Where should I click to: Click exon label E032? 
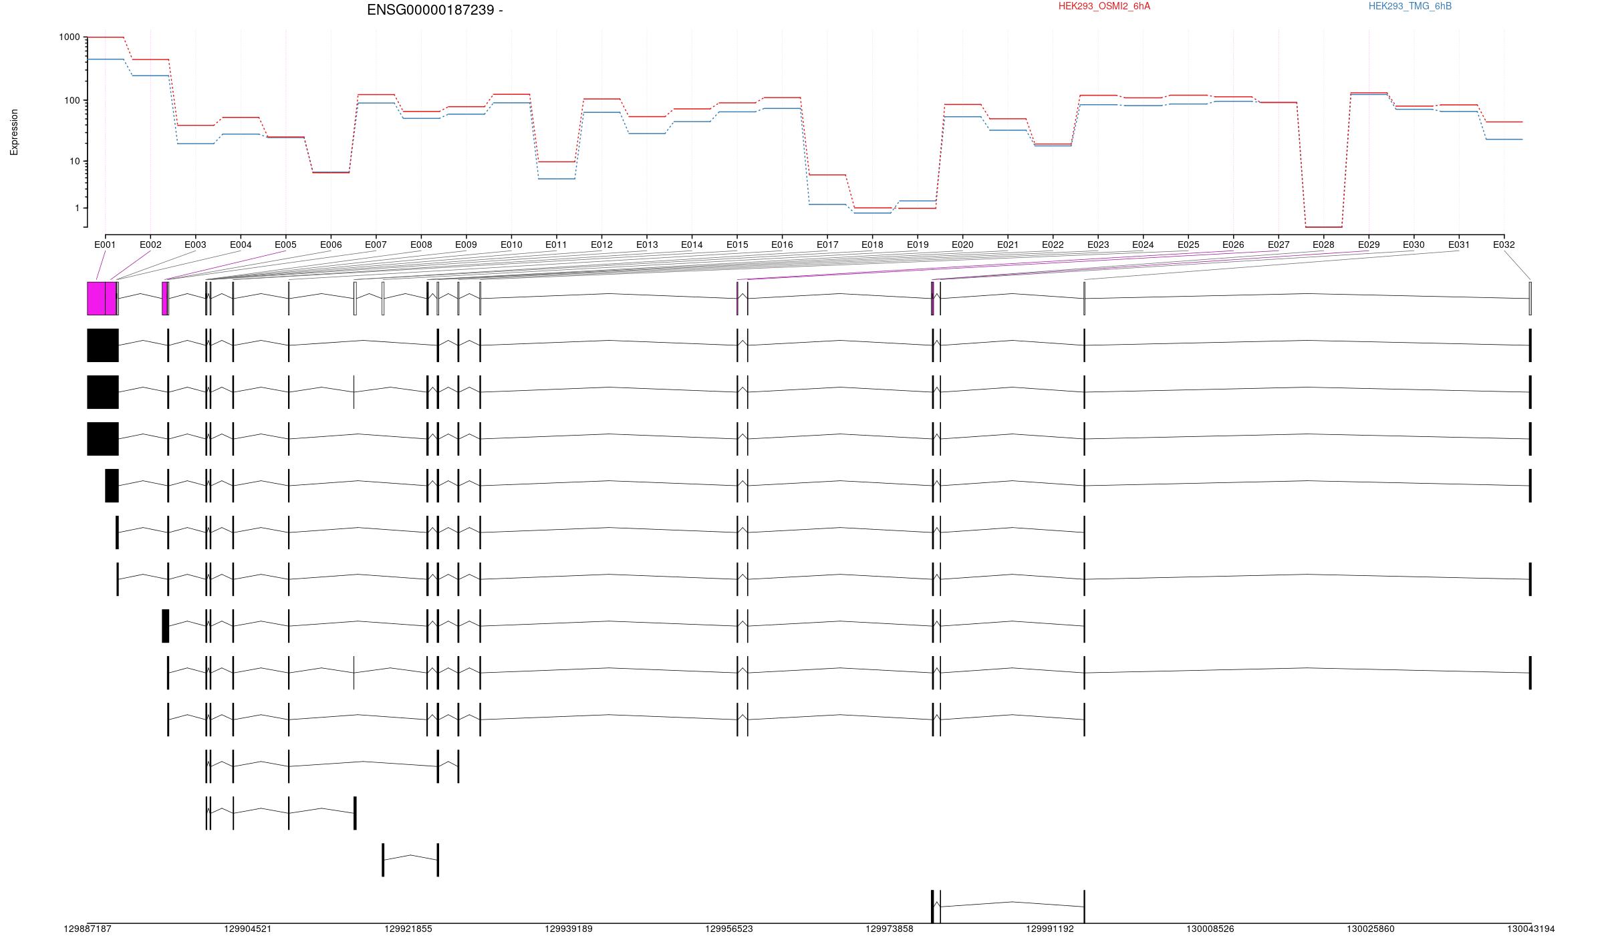click(x=1504, y=245)
